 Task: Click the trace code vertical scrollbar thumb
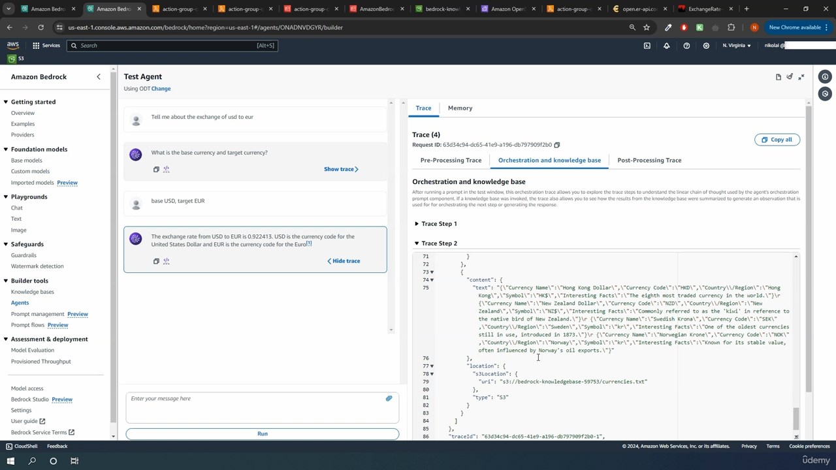[796, 418]
